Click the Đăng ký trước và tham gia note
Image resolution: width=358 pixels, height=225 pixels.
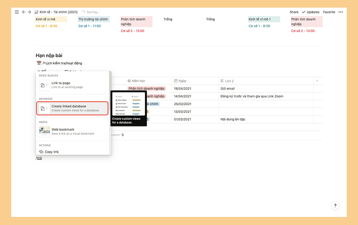click(x=266, y=96)
